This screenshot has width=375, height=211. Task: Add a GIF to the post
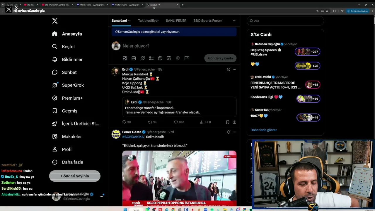[x=134, y=58]
